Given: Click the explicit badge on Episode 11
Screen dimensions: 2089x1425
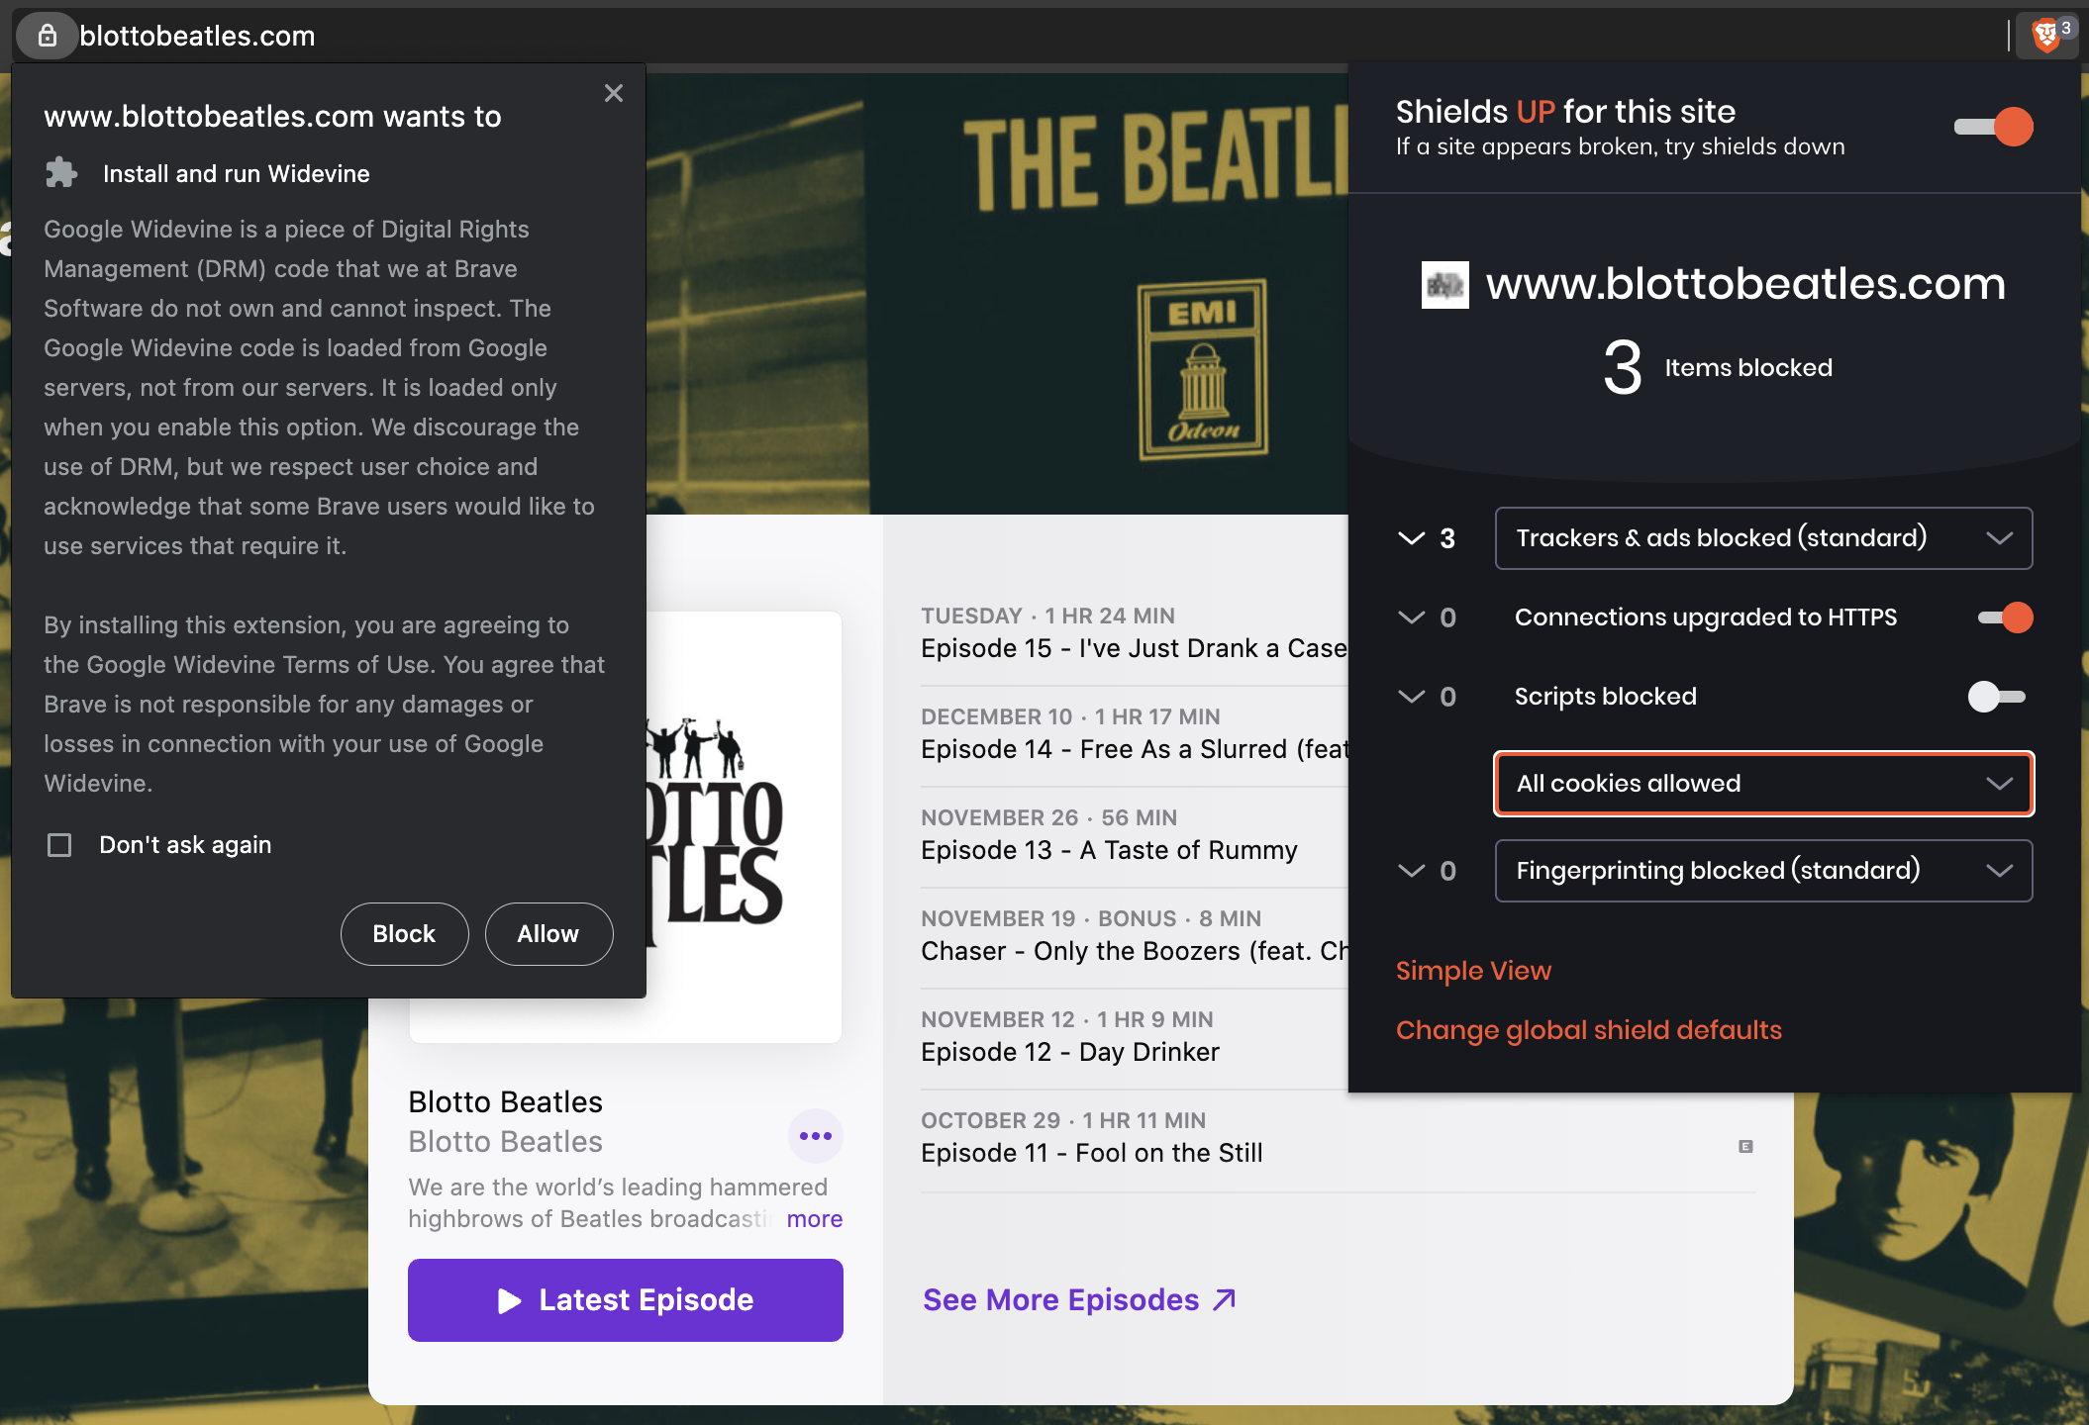Looking at the screenshot, I should point(1745,1146).
